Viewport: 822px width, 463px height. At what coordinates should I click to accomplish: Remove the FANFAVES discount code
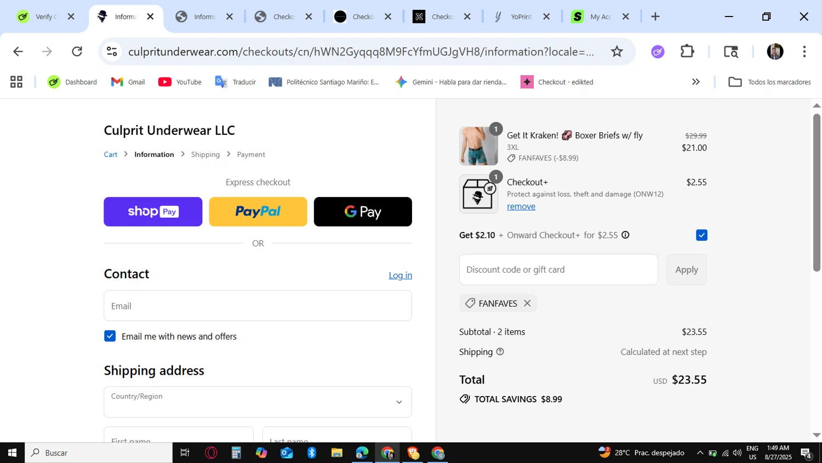(x=527, y=303)
